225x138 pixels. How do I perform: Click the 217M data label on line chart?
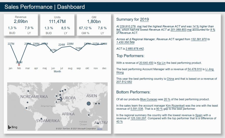point(53,50)
